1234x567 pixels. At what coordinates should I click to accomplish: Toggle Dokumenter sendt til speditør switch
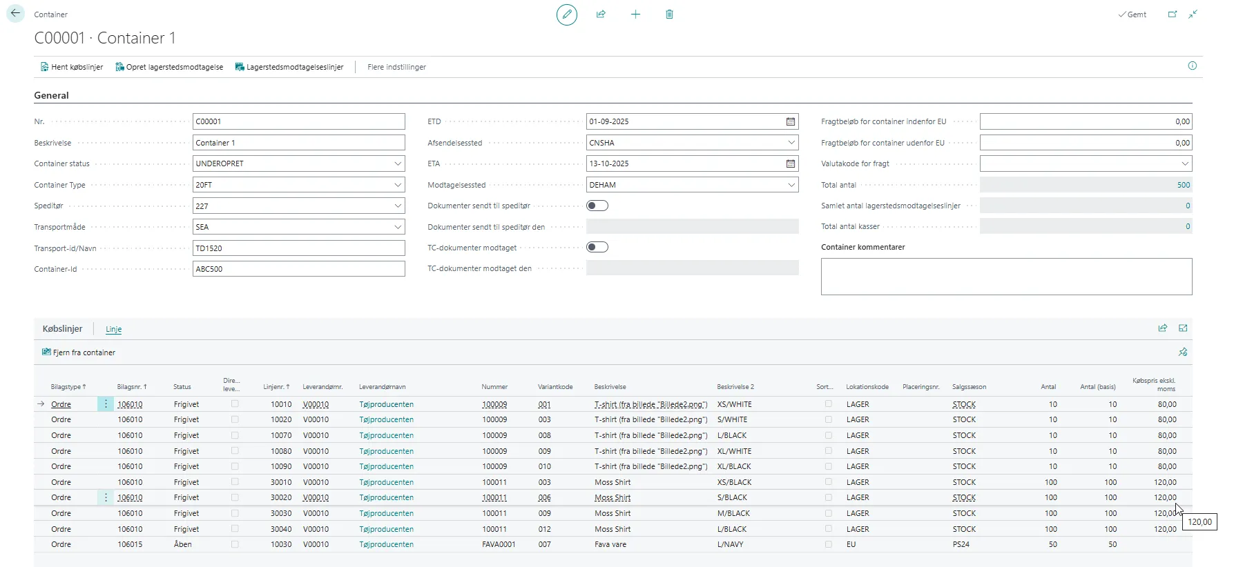click(x=597, y=206)
